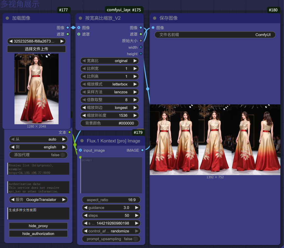The image size is (284, 248).
Task: Click the 背景颜色 #000000 field
Action: tap(110, 123)
